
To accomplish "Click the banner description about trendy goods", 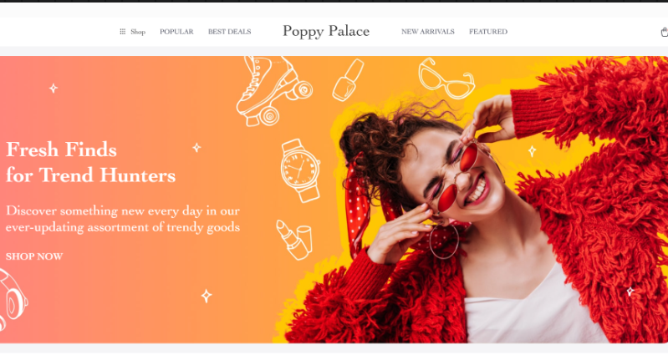I will tap(123, 219).
